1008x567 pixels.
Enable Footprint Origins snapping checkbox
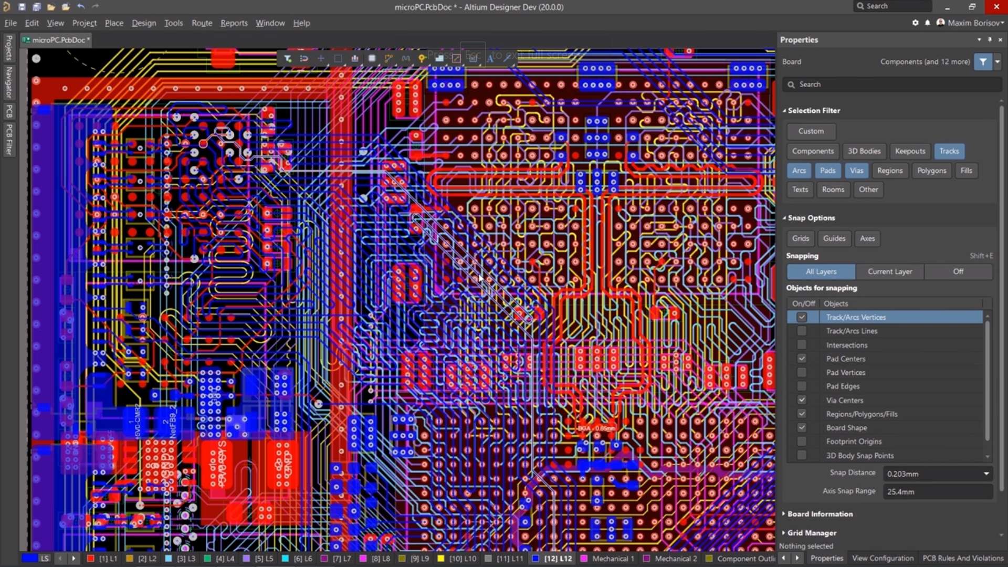pyautogui.click(x=802, y=442)
